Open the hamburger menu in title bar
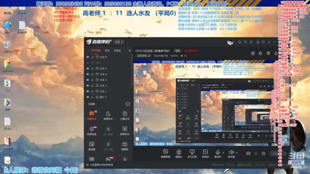The image size is (310, 174). point(269,42)
